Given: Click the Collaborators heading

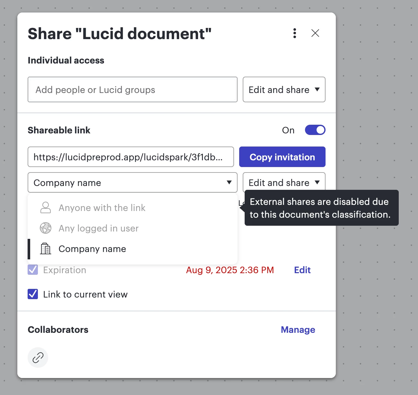Looking at the screenshot, I should pyautogui.click(x=58, y=330).
